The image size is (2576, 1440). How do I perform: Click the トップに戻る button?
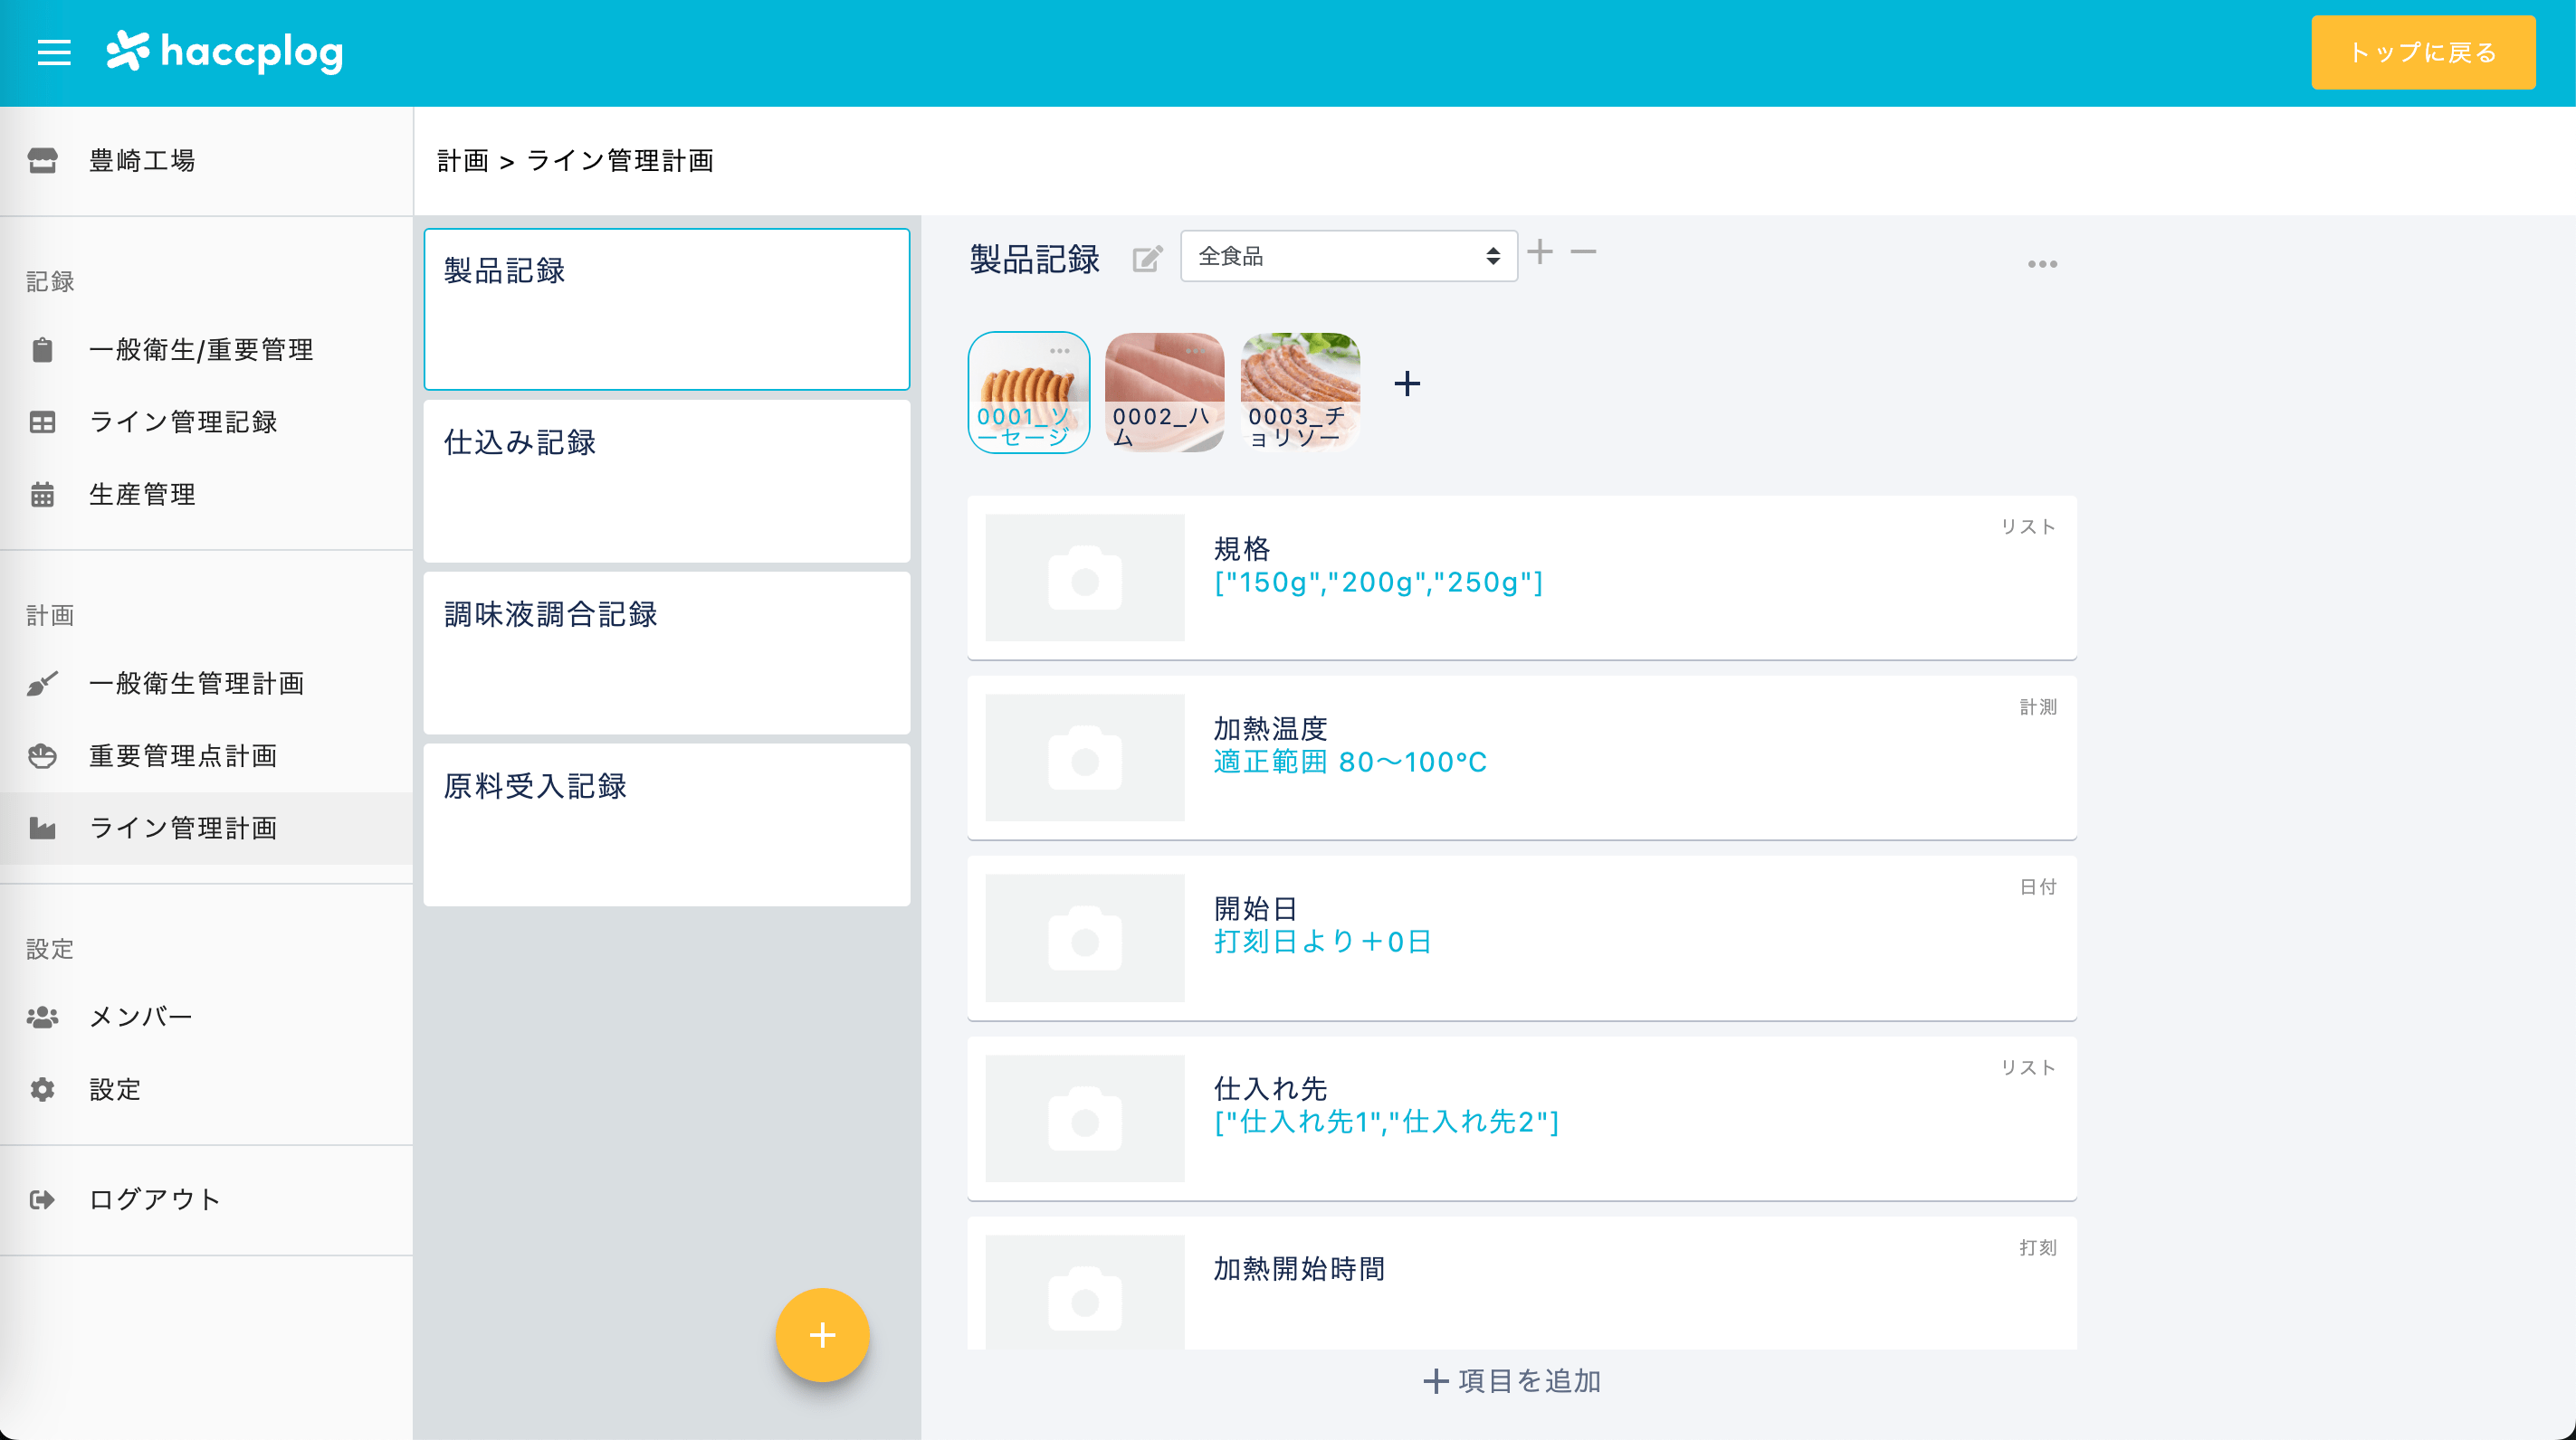tap(2422, 52)
